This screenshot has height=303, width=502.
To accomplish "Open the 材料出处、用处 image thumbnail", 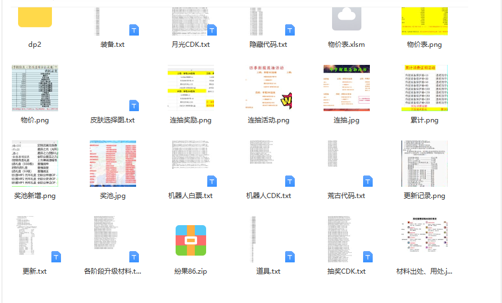I will pos(425,235).
